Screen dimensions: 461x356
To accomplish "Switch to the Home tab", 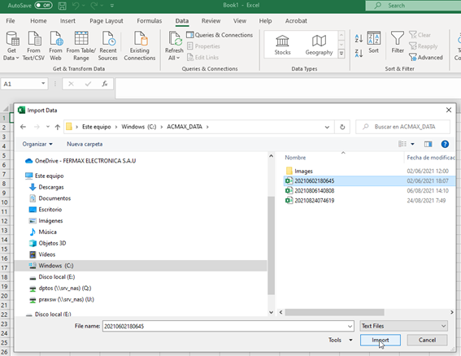I will [x=38, y=21].
